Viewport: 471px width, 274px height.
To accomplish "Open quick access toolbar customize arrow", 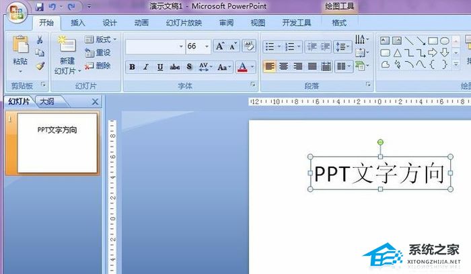I will click(89, 6).
